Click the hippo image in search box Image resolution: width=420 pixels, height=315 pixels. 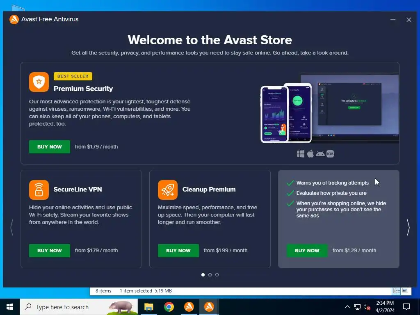click(121, 307)
